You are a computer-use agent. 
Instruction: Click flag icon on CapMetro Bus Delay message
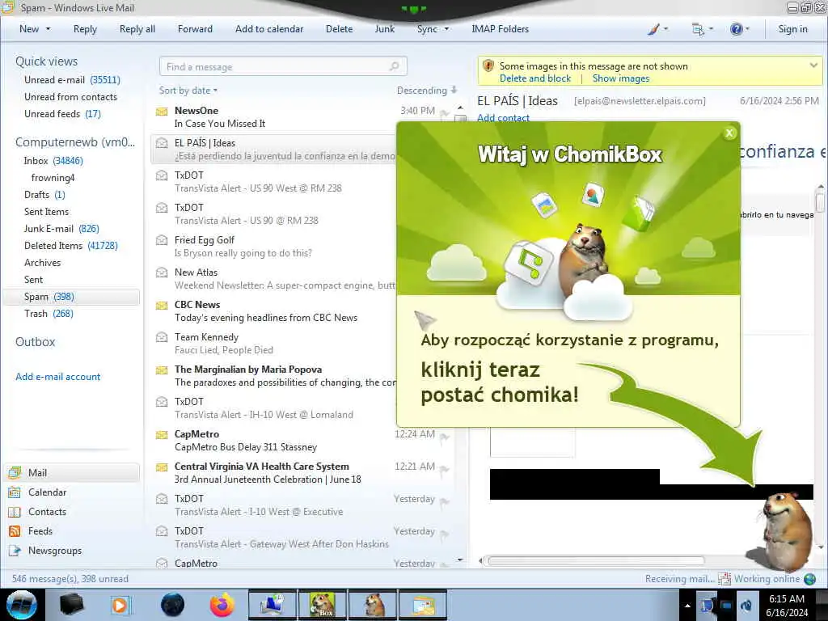pyautogui.click(x=445, y=437)
